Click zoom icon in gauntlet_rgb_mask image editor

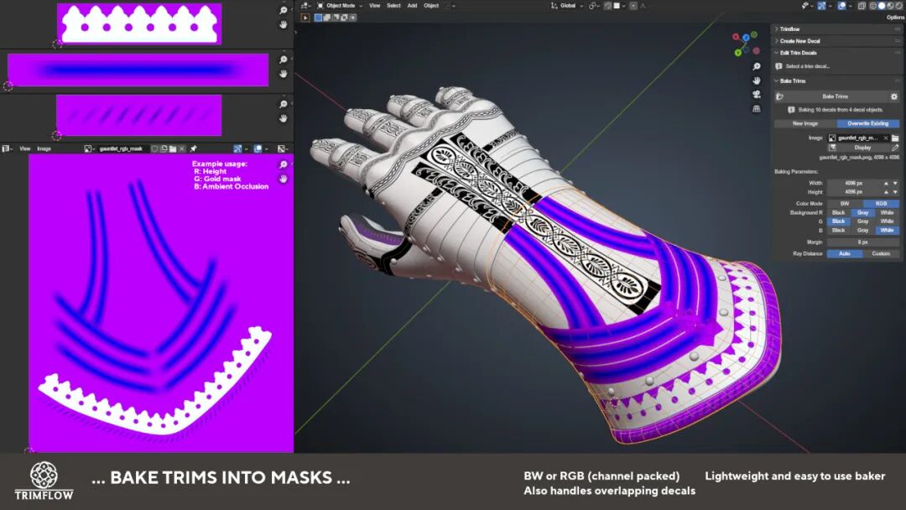click(x=284, y=164)
